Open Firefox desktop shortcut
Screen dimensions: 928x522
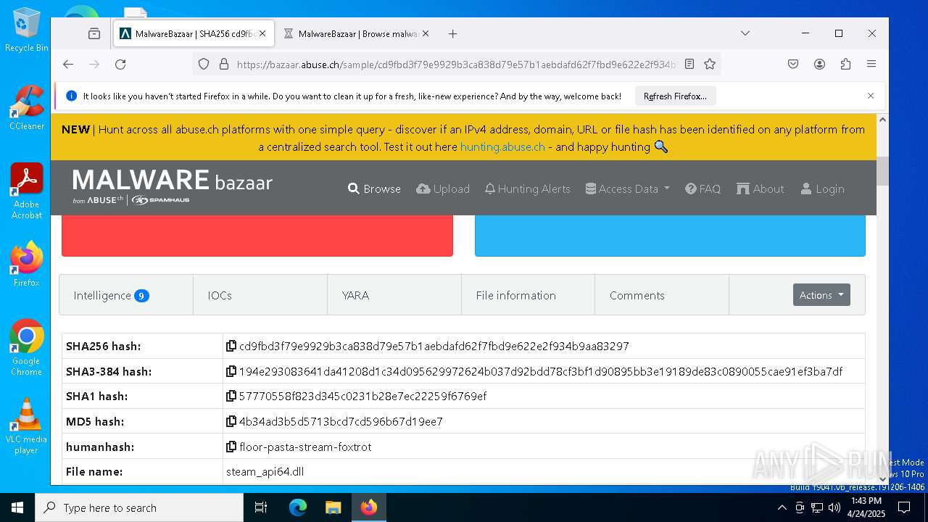point(26,264)
